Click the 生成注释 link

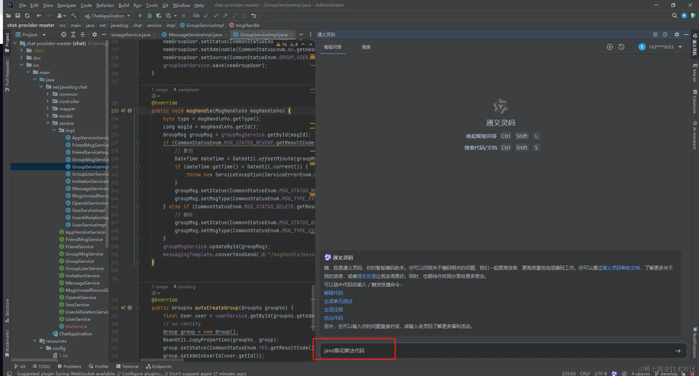[x=334, y=310]
